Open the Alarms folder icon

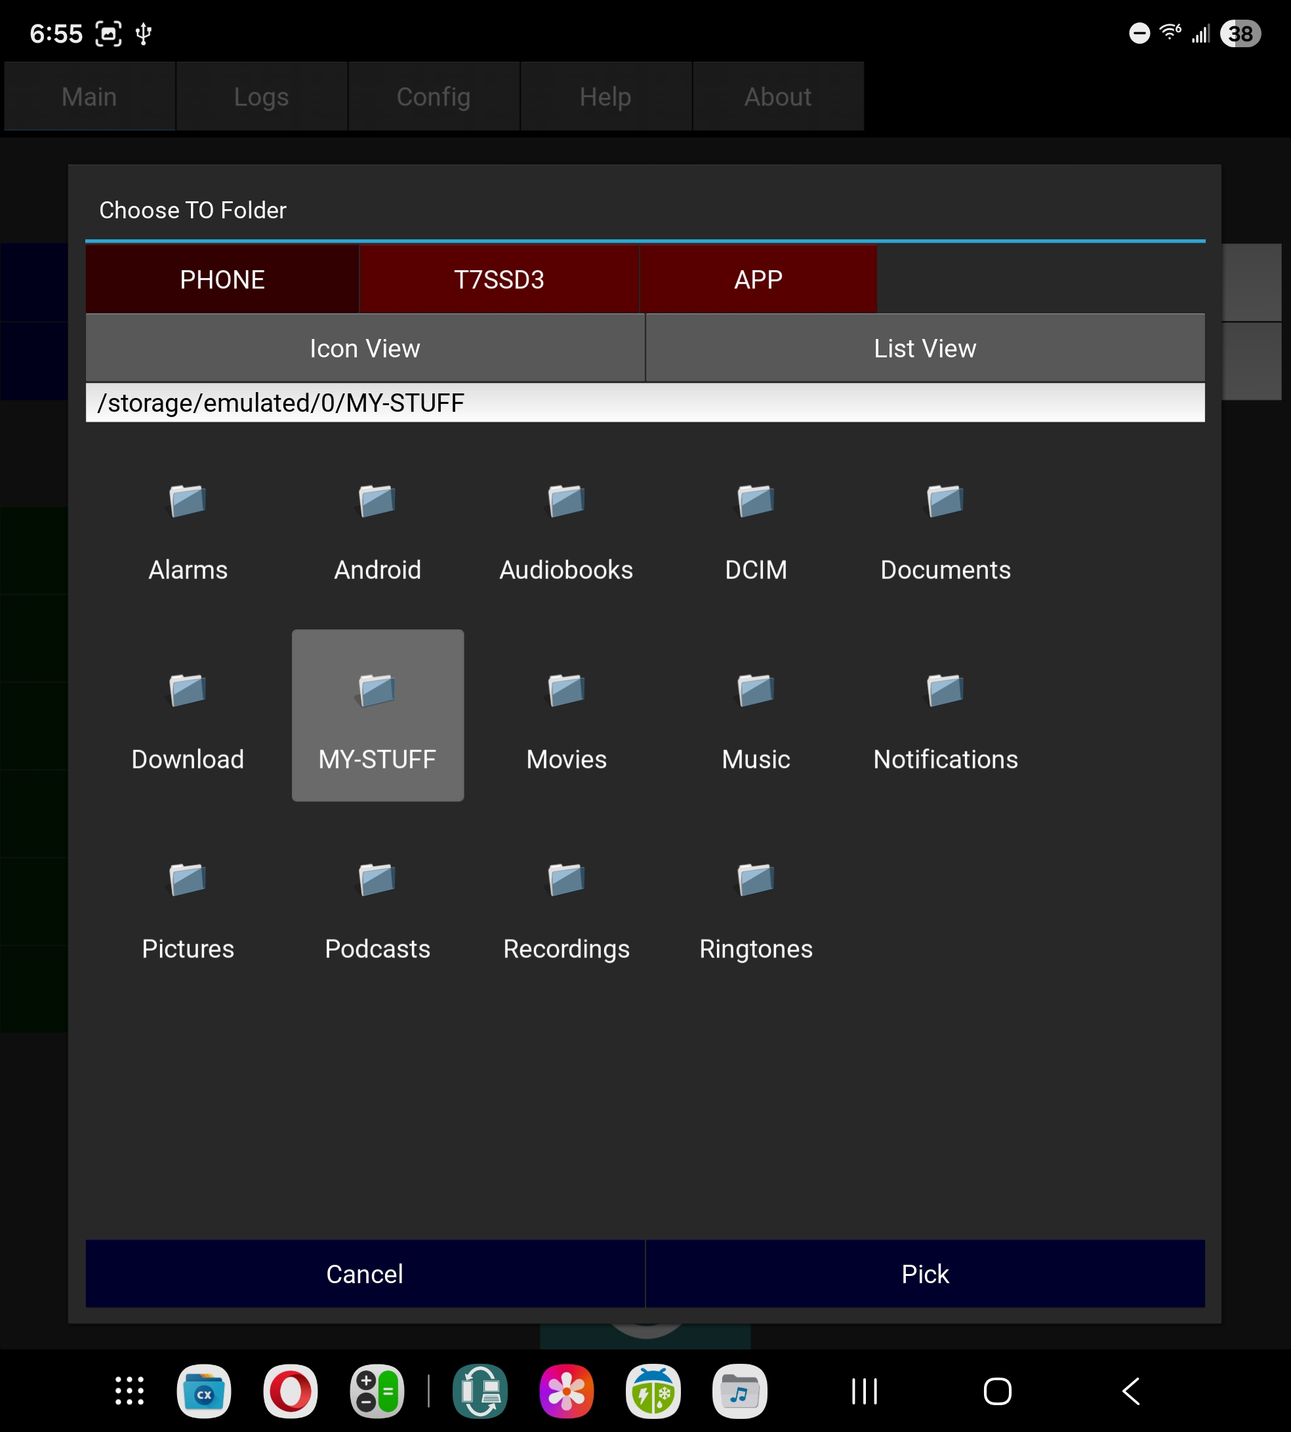pos(187,502)
